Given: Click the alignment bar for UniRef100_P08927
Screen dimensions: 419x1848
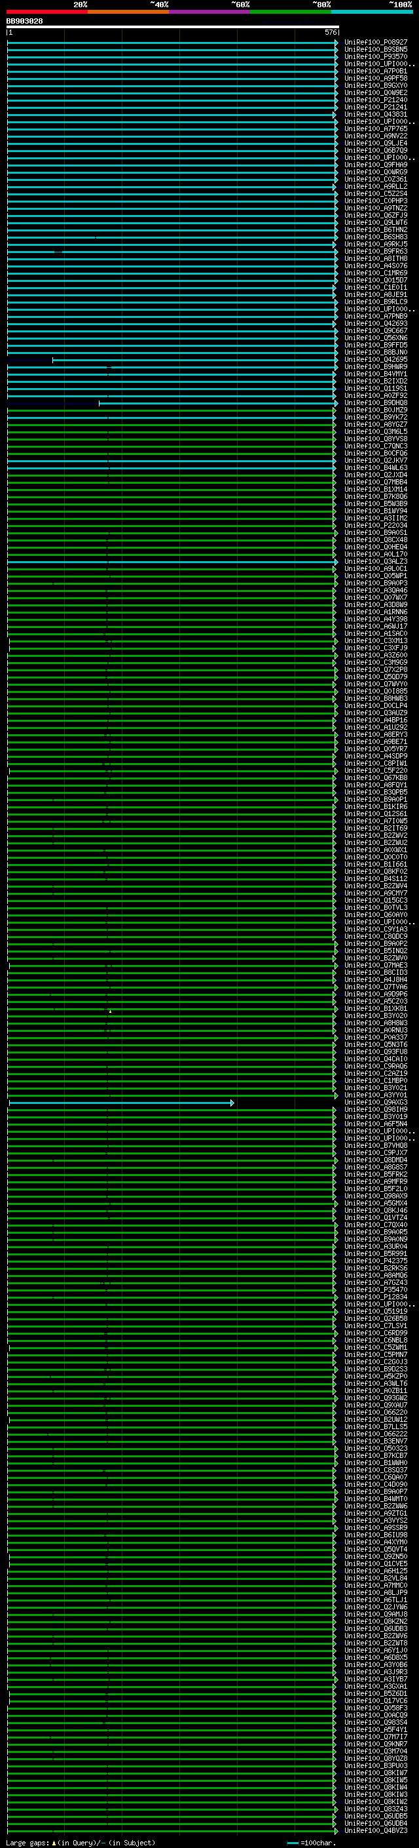Looking at the screenshot, I should 173,43.
